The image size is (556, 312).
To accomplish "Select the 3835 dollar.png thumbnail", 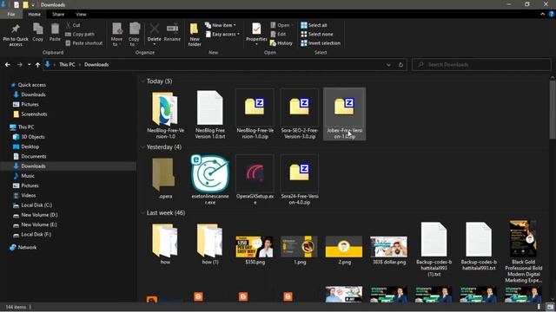I will (x=388, y=246).
